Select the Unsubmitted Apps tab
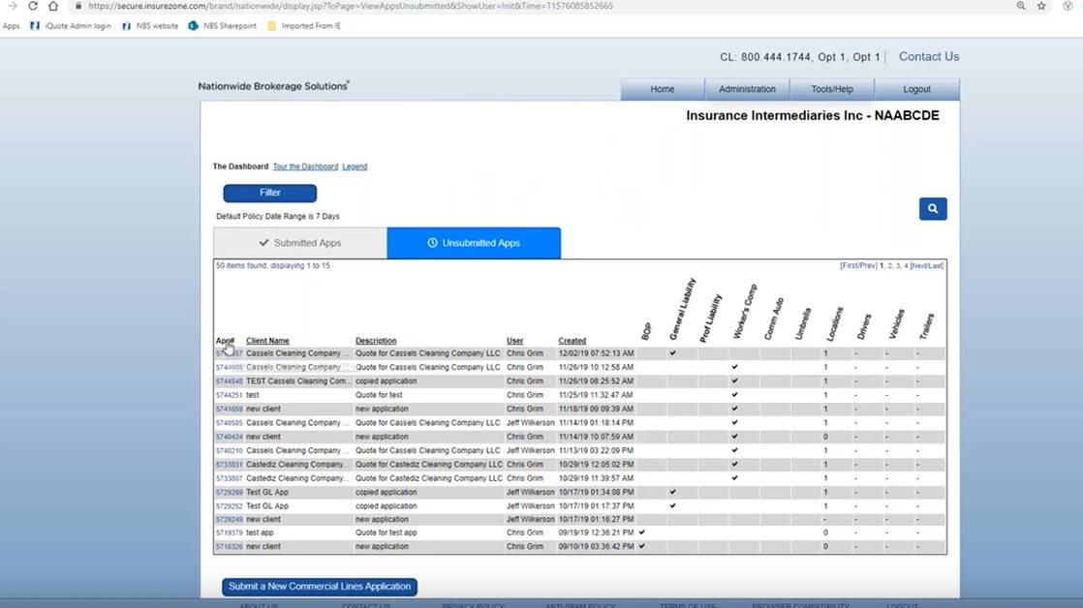 pyautogui.click(x=474, y=243)
